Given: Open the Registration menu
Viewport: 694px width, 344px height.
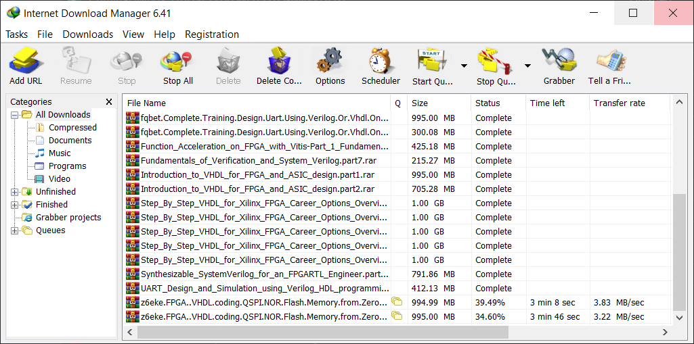Looking at the screenshot, I should (212, 34).
